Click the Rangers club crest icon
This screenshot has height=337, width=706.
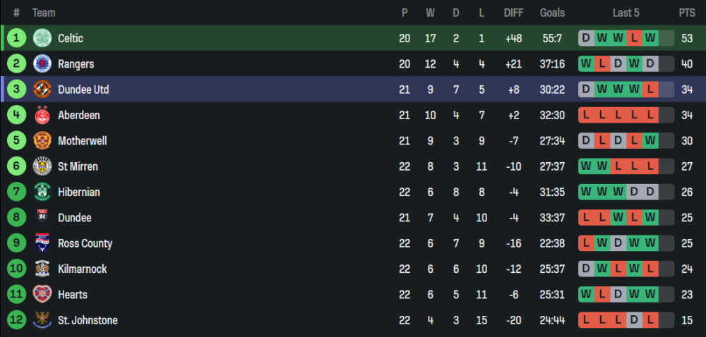[42, 64]
